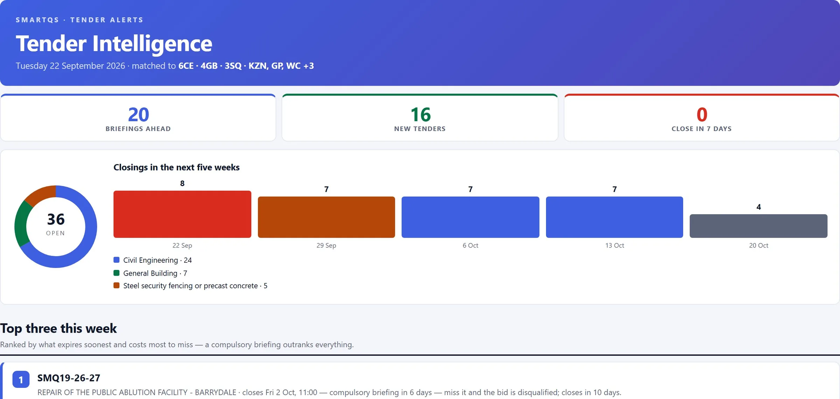Click the blue Civil Engineering legend swatch

[117, 260]
